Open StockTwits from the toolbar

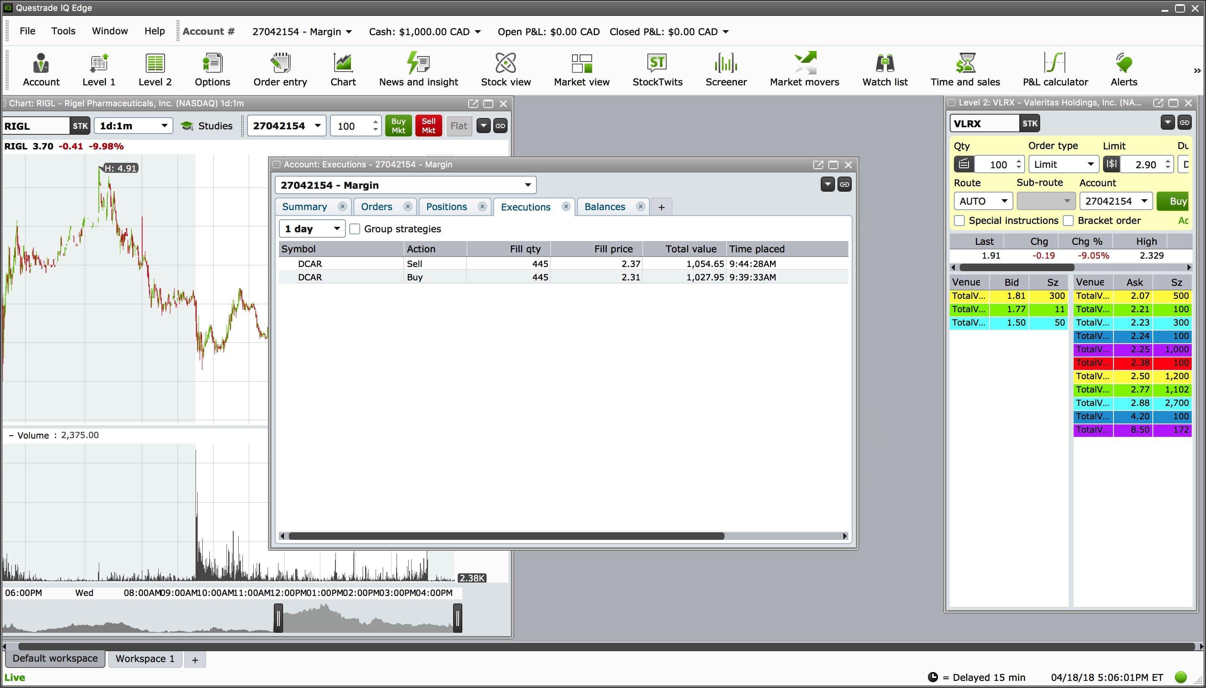tap(657, 69)
